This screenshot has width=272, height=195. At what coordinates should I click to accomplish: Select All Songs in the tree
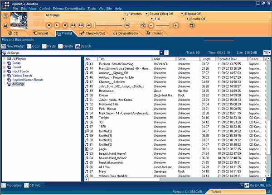pyautogui.click(x=18, y=84)
